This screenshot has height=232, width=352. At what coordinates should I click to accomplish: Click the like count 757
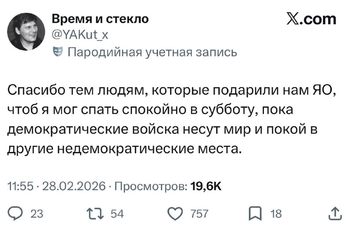pyautogui.click(x=201, y=214)
